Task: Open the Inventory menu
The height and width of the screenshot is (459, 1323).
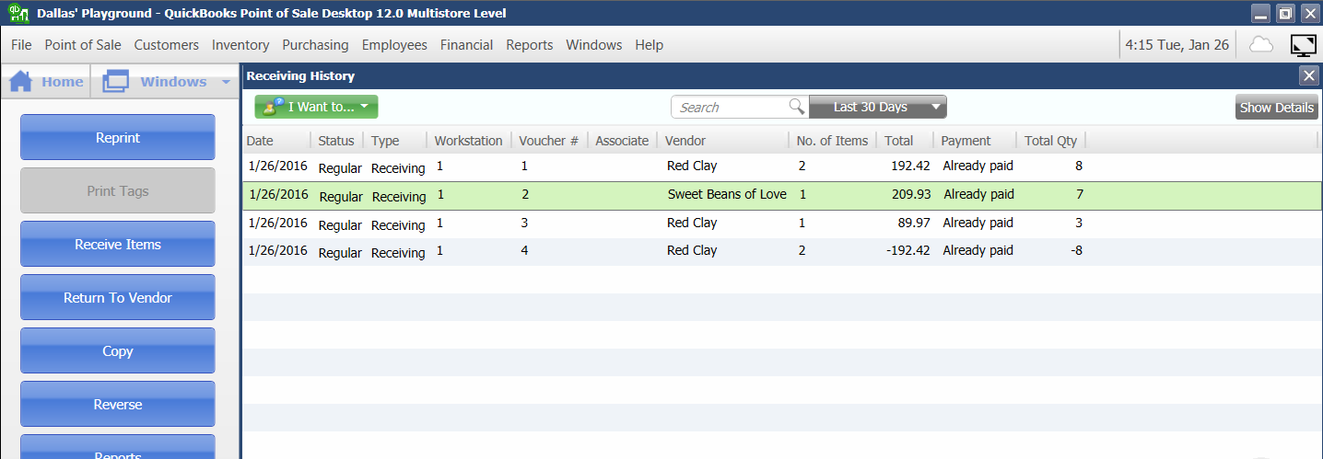Action: pos(240,45)
